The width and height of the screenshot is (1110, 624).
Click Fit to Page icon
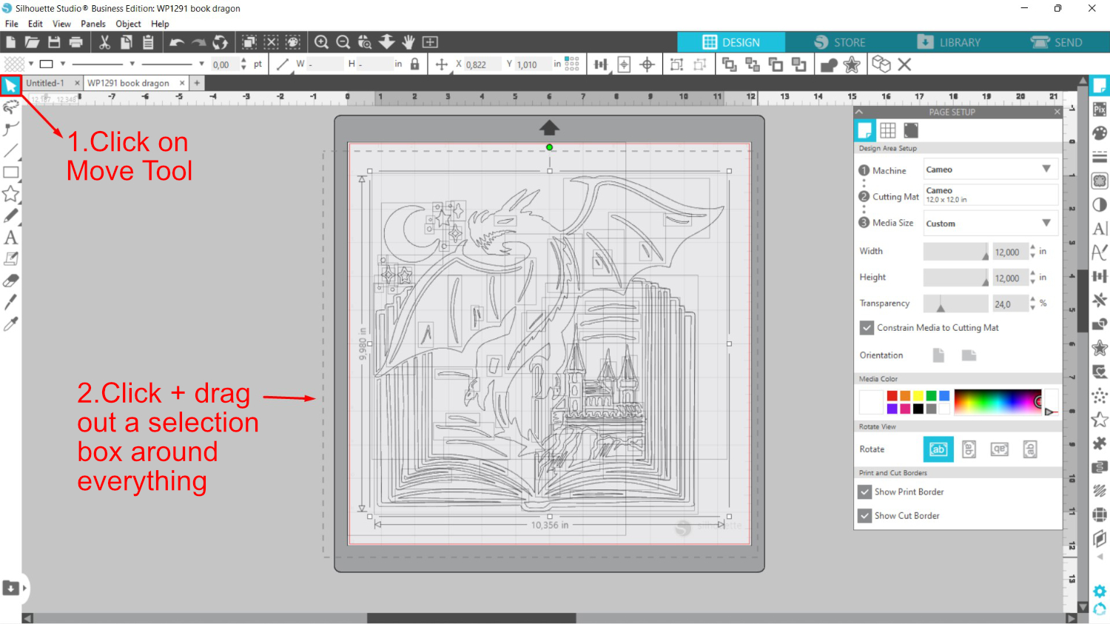click(x=430, y=42)
